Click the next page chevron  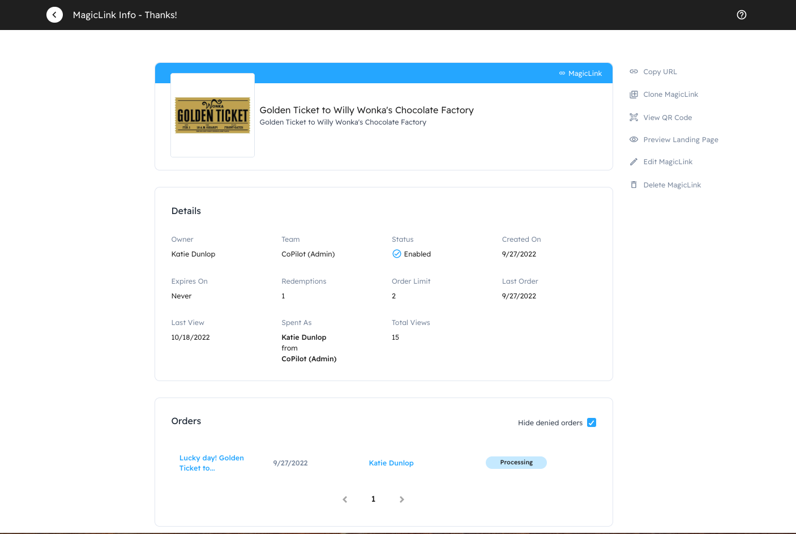pyautogui.click(x=402, y=499)
